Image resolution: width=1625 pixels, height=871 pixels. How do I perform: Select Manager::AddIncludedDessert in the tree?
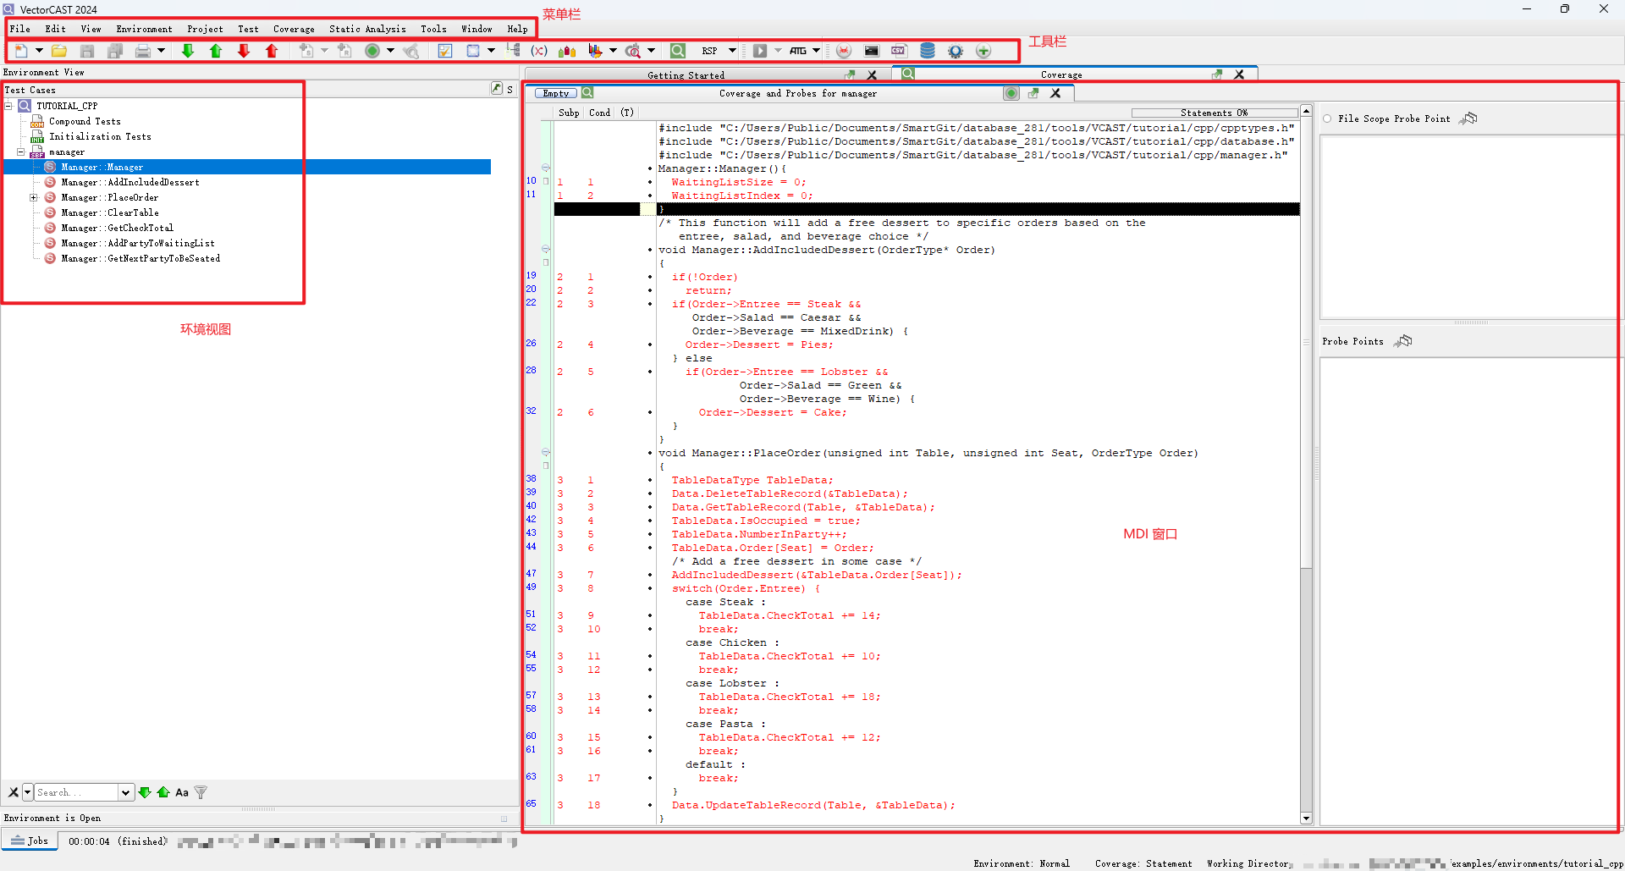click(x=130, y=182)
